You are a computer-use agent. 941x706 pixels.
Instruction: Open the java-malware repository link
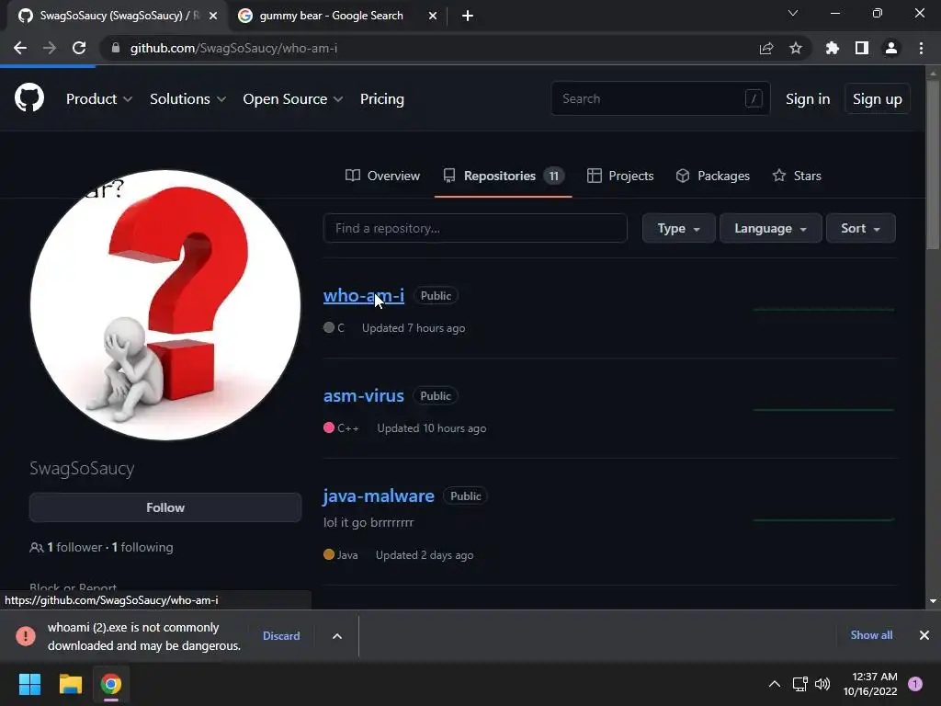coord(379,495)
